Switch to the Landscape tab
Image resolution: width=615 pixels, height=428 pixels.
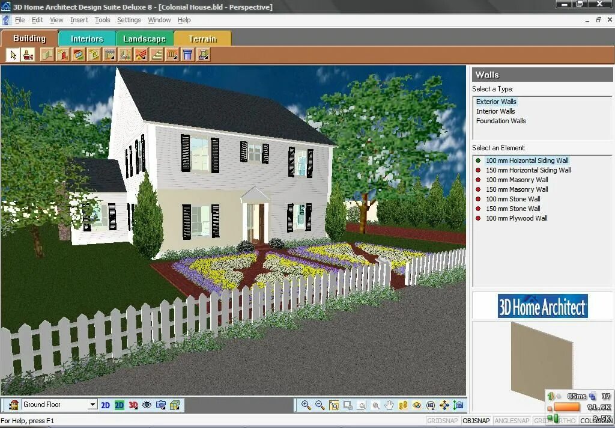(x=144, y=39)
